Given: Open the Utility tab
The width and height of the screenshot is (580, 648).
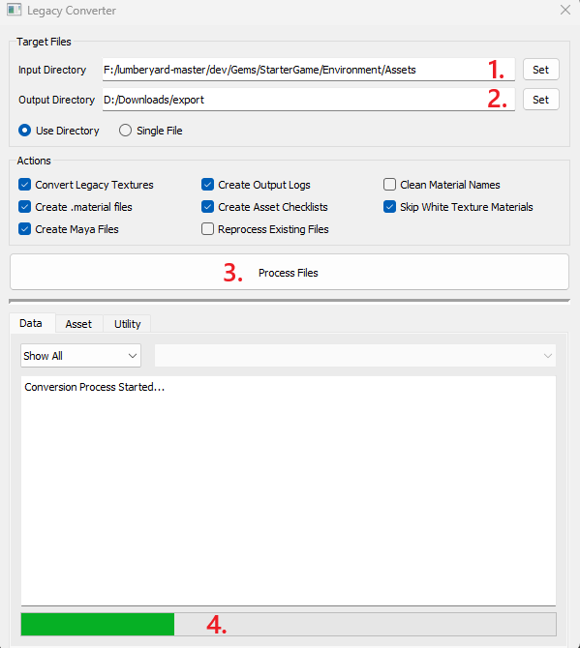Looking at the screenshot, I should click(128, 324).
